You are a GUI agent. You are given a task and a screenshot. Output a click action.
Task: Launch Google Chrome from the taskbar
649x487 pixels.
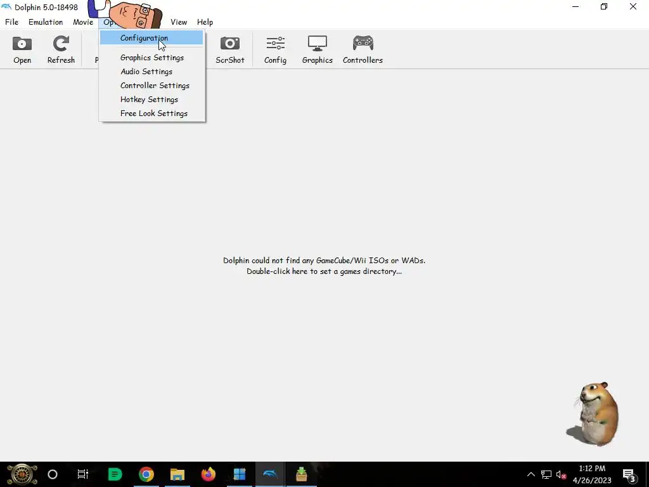(x=146, y=474)
